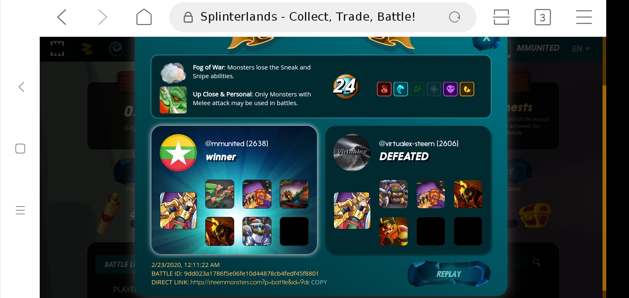629x298 pixels.
Task: Reload the page using refresh icon
Action: click(454, 17)
